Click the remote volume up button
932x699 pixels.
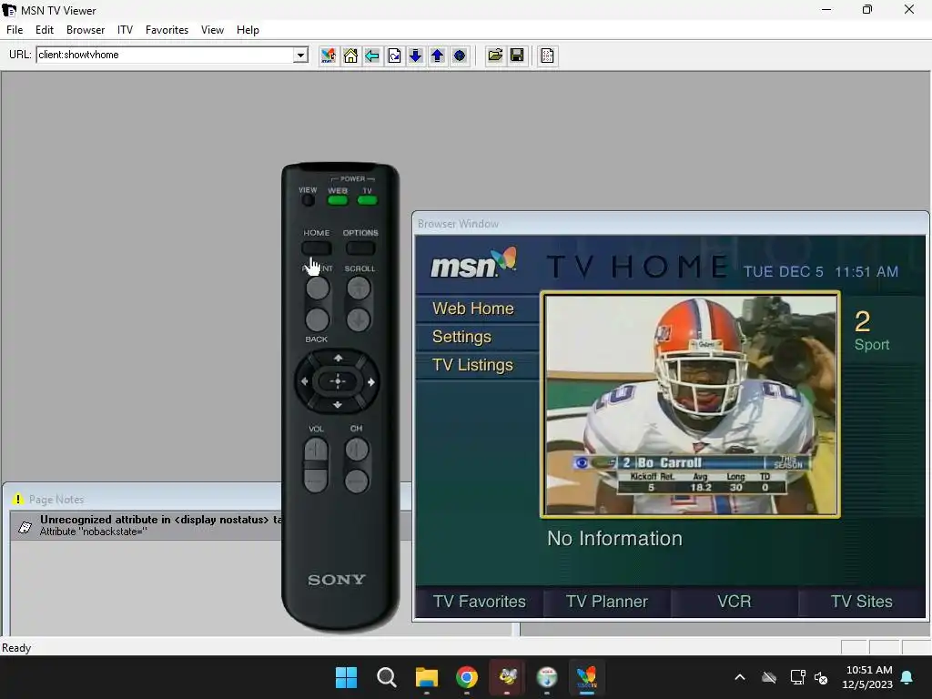coord(316,450)
